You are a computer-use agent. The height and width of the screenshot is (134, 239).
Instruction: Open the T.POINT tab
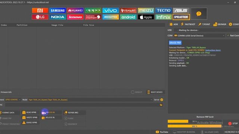[204, 24]
